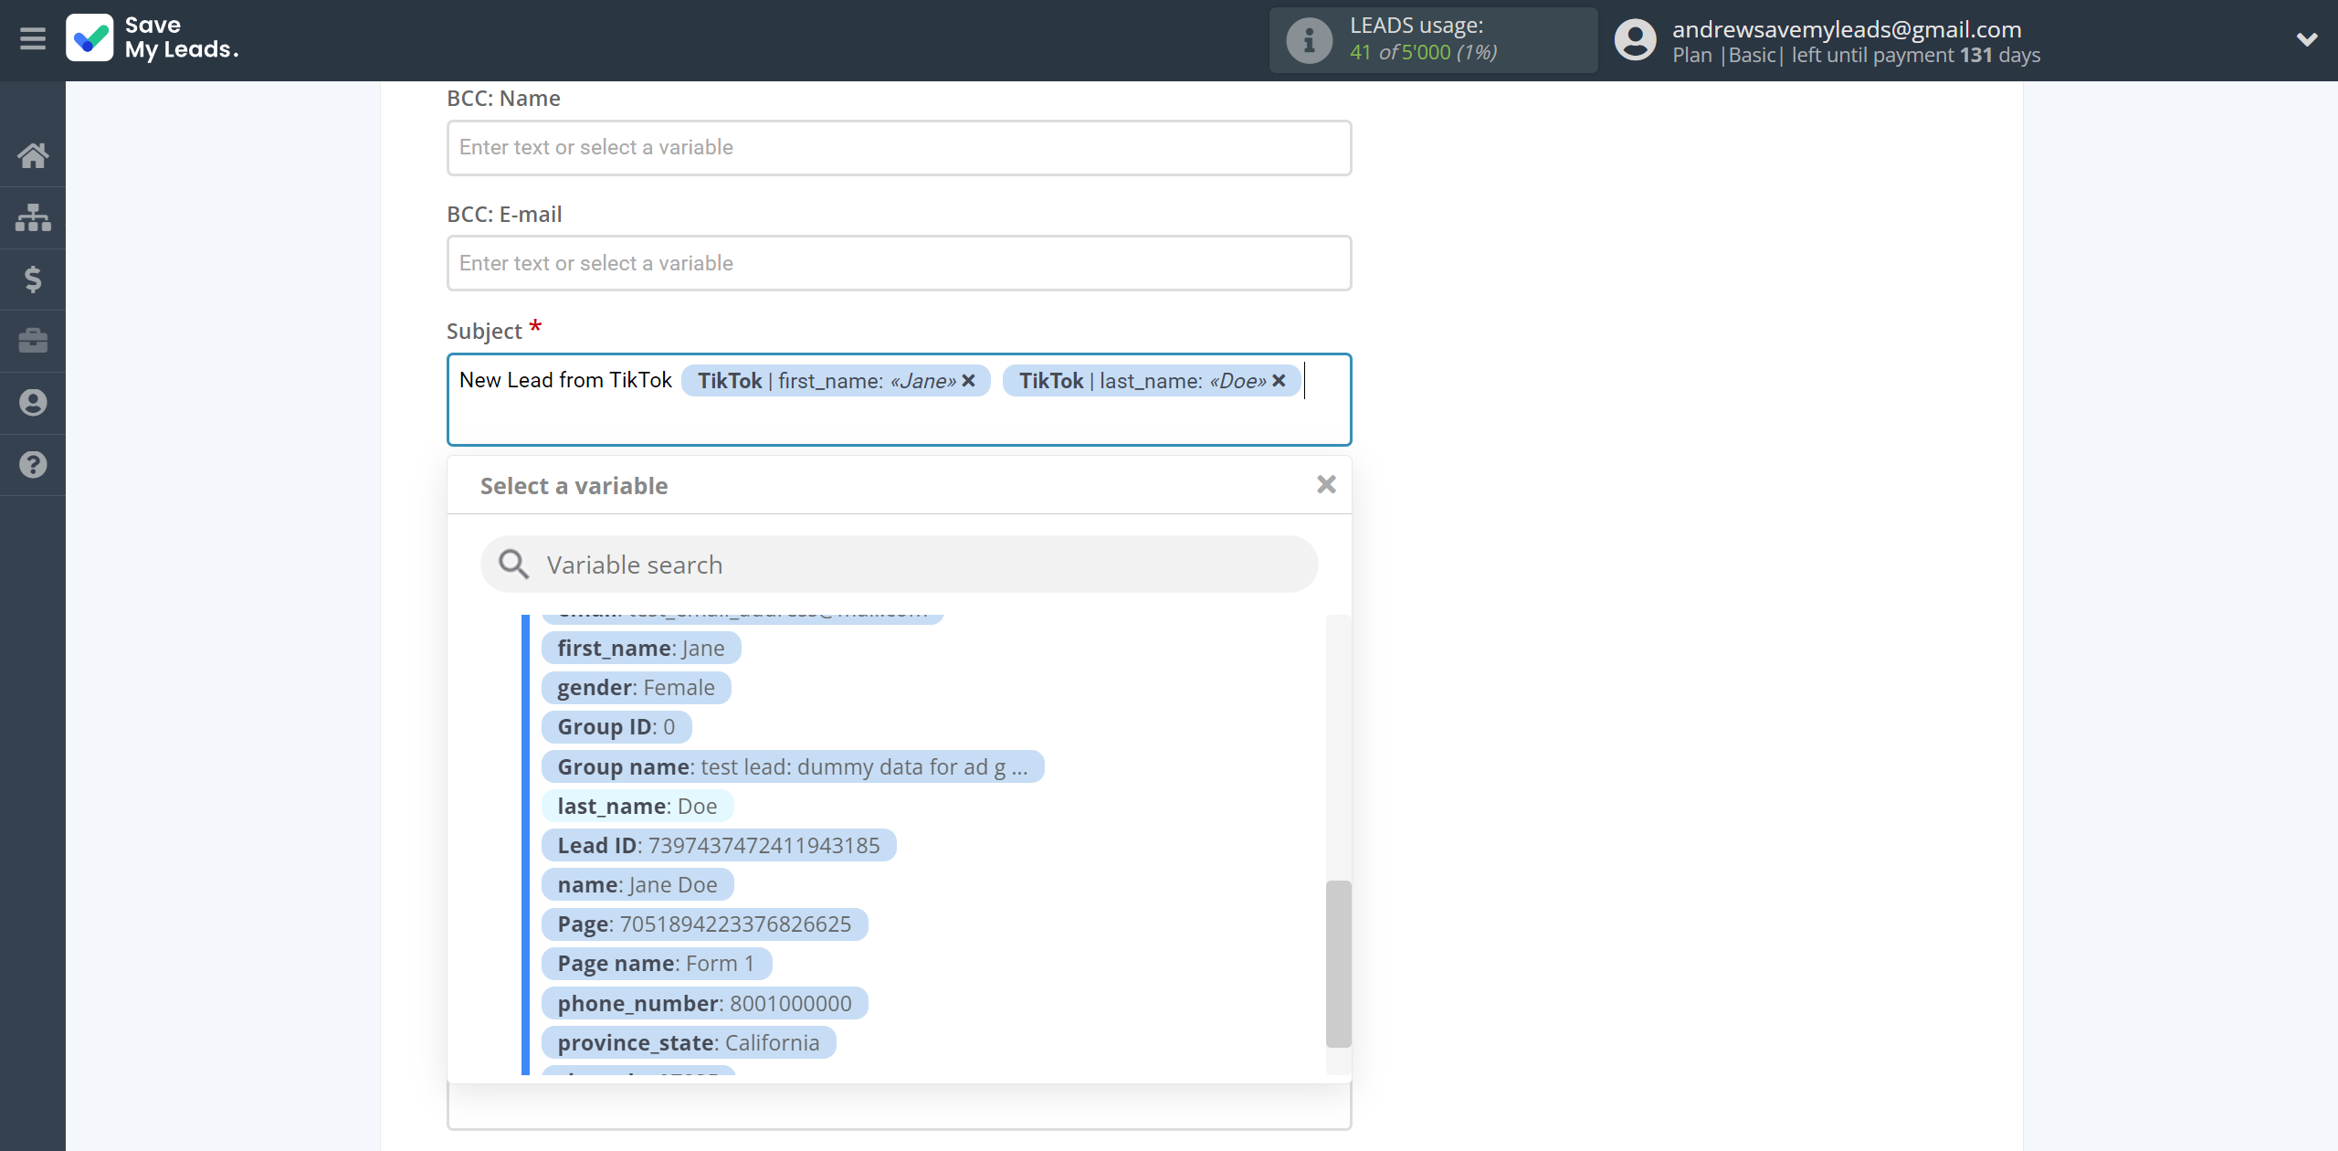
Task: Click the LEADS usage counter text
Action: (x=1424, y=52)
